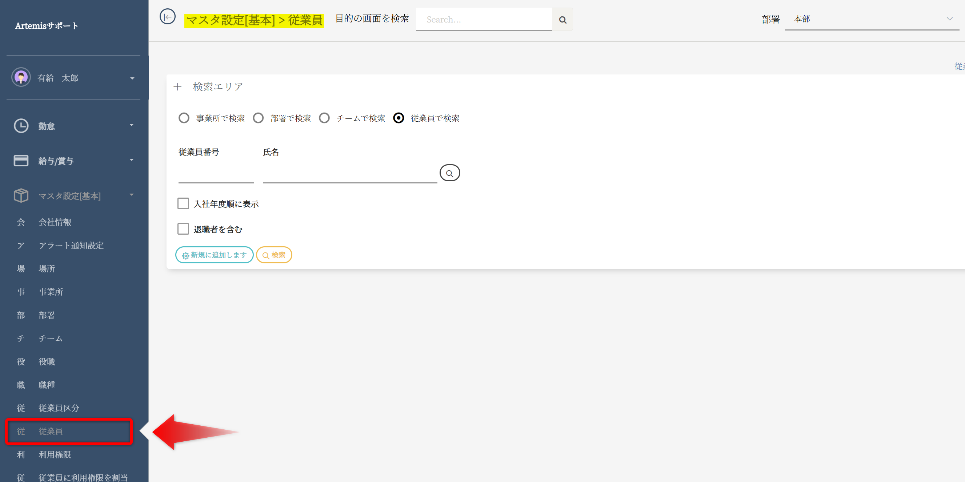Click the 新規に追加します button
Image resolution: width=965 pixels, height=482 pixels.
pos(214,255)
